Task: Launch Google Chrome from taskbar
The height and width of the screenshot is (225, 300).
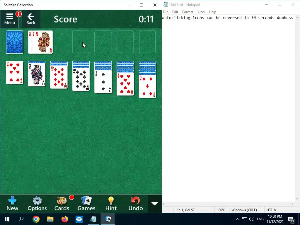Action: (x=36, y=219)
